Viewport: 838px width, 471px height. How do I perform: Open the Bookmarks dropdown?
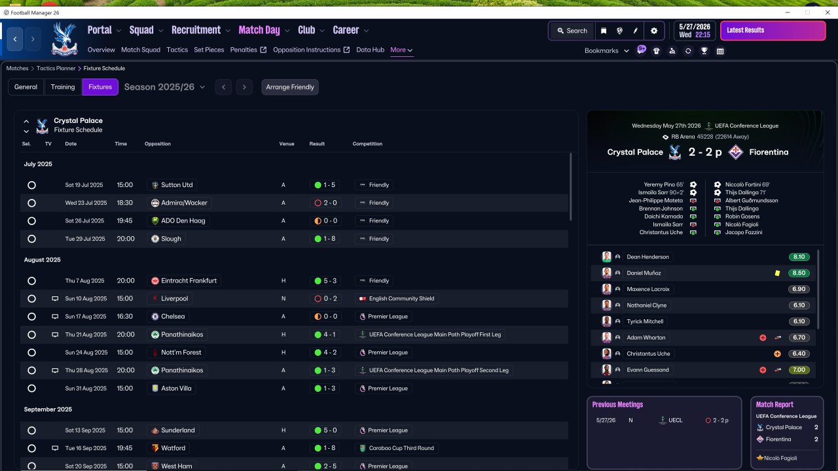[x=607, y=50]
